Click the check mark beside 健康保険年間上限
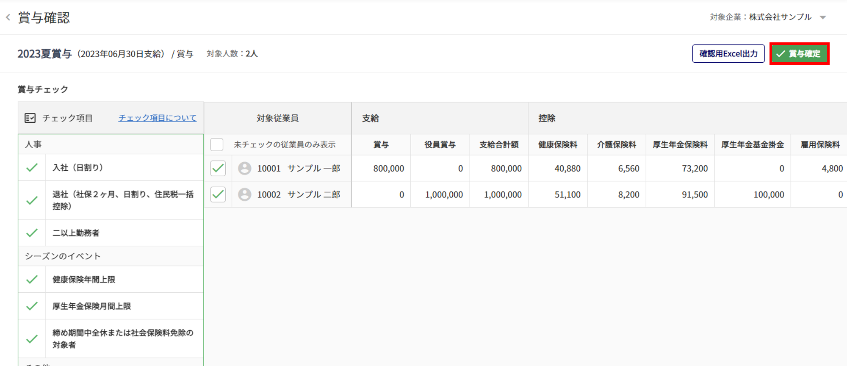Screen dimensions: 847x366 pos(32,279)
